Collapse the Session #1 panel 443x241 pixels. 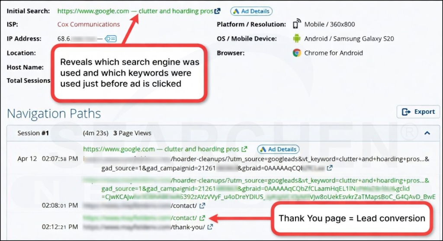click(x=427, y=133)
